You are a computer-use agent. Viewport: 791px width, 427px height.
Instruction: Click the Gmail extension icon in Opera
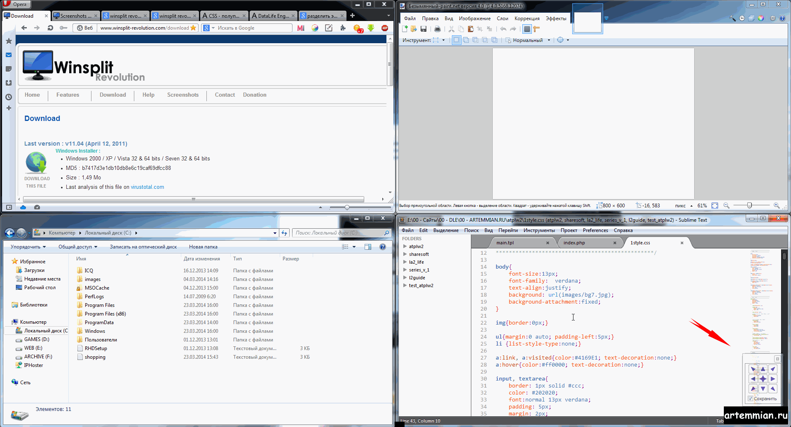point(301,28)
